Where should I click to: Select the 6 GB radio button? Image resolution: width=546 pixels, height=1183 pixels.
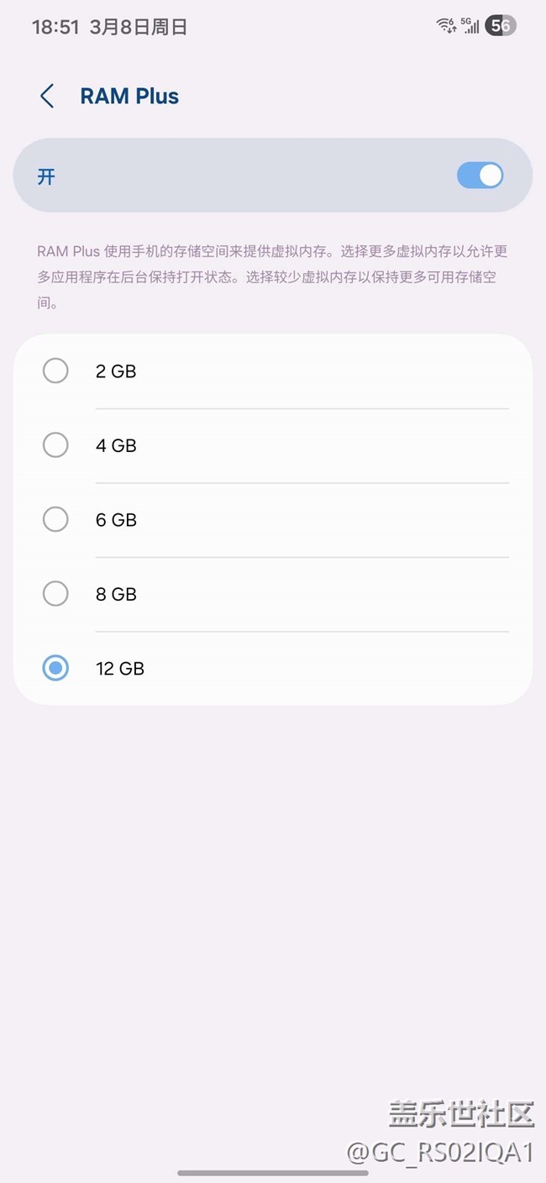tap(55, 519)
